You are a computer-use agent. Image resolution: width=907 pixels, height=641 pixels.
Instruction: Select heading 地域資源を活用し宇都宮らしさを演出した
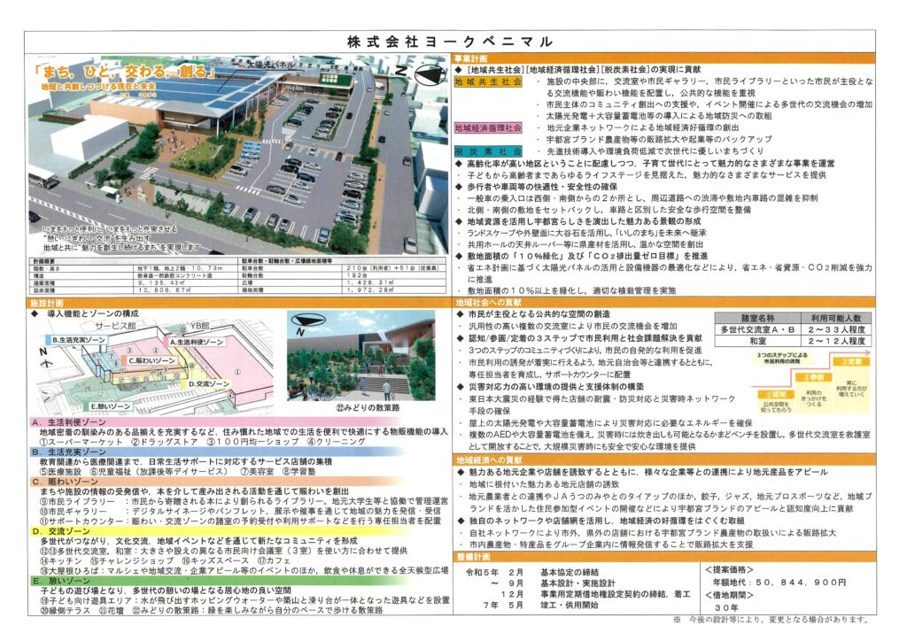point(584,221)
